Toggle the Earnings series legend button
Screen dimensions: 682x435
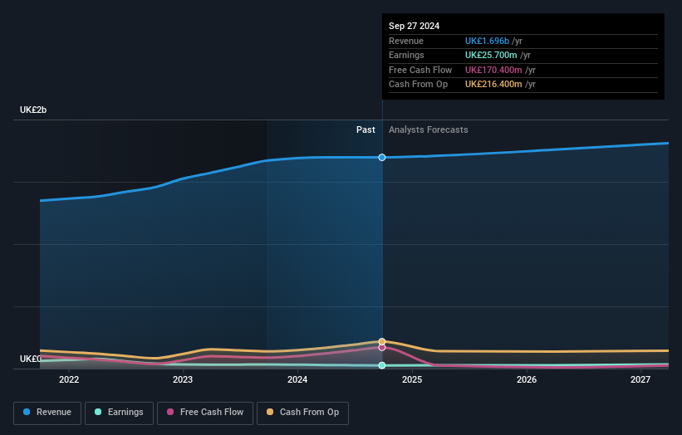coord(119,413)
